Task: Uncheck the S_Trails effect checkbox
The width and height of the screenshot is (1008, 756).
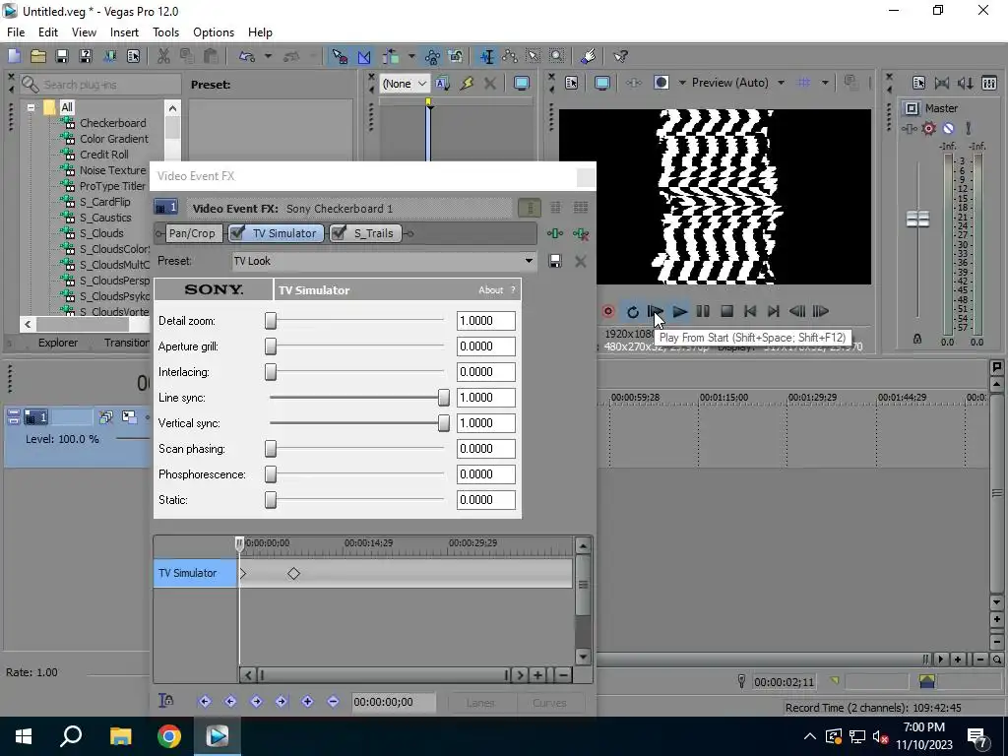Action: coord(339,233)
